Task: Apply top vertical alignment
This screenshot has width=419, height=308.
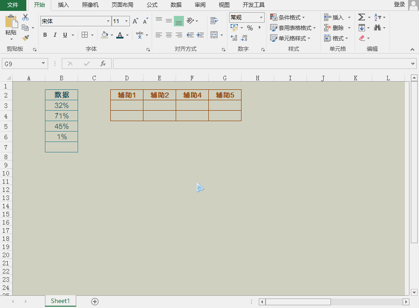Action: (159, 20)
